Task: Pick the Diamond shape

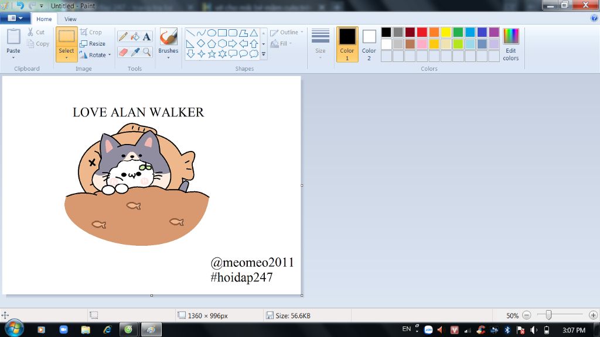Action: pos(201,44)
